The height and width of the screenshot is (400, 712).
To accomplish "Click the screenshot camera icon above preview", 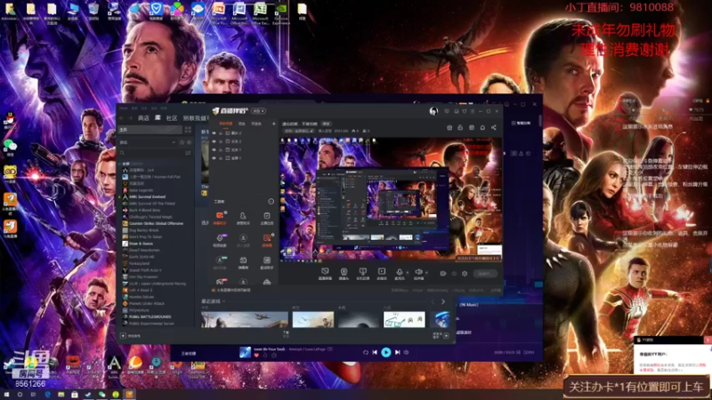I will 449,127.
